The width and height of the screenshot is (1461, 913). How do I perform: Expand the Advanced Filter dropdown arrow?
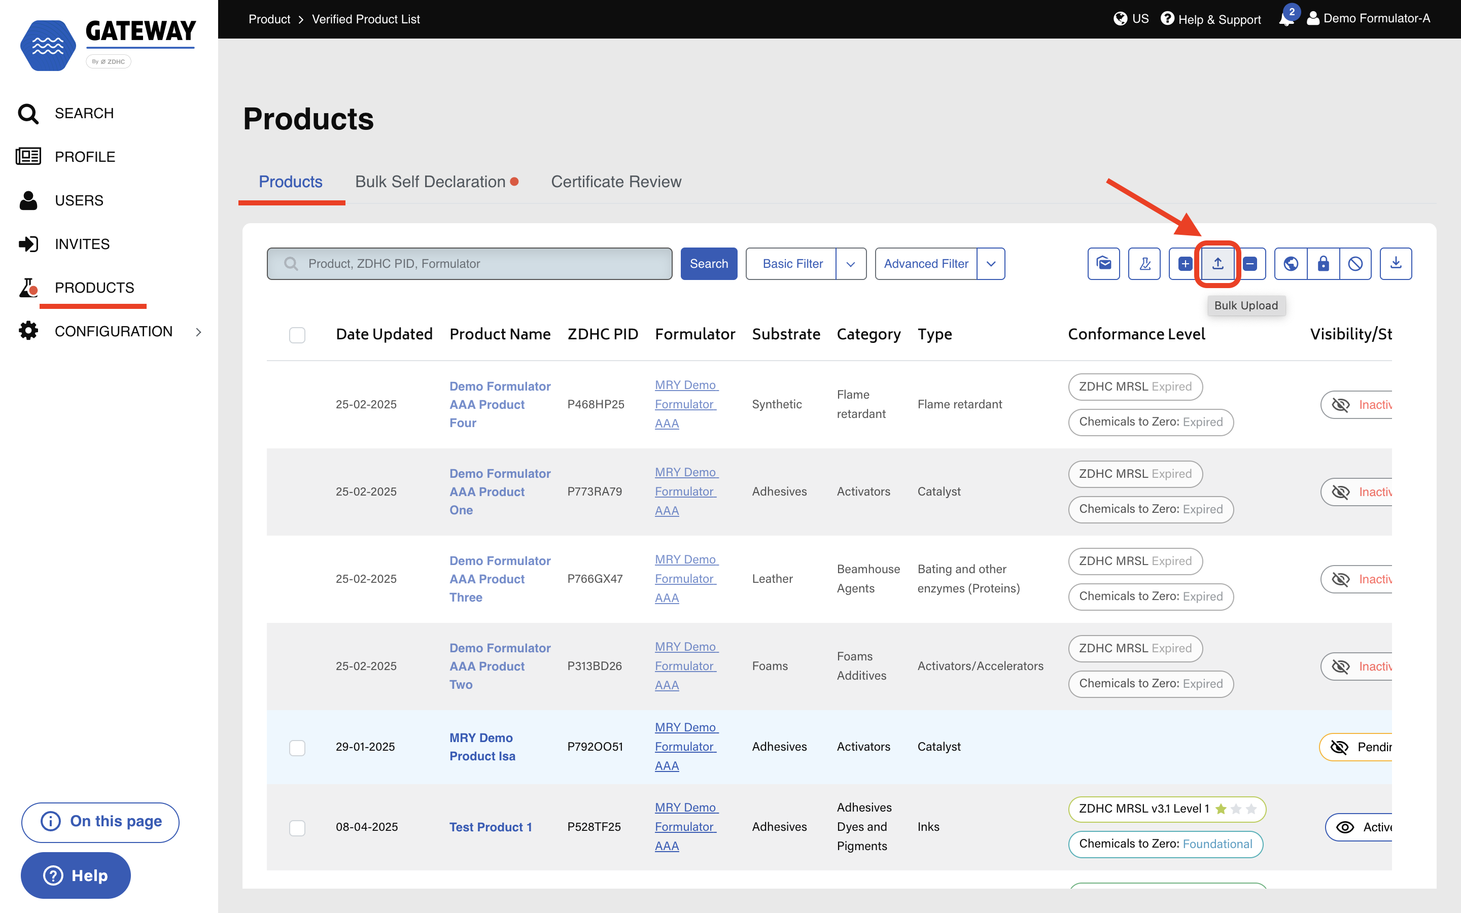tap(991, 264)
